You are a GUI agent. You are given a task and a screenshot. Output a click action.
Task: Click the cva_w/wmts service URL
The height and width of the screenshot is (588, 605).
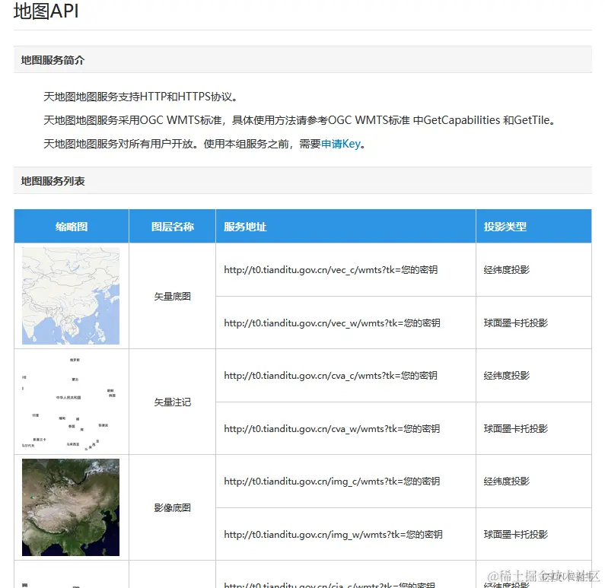(x=332, y=429)
